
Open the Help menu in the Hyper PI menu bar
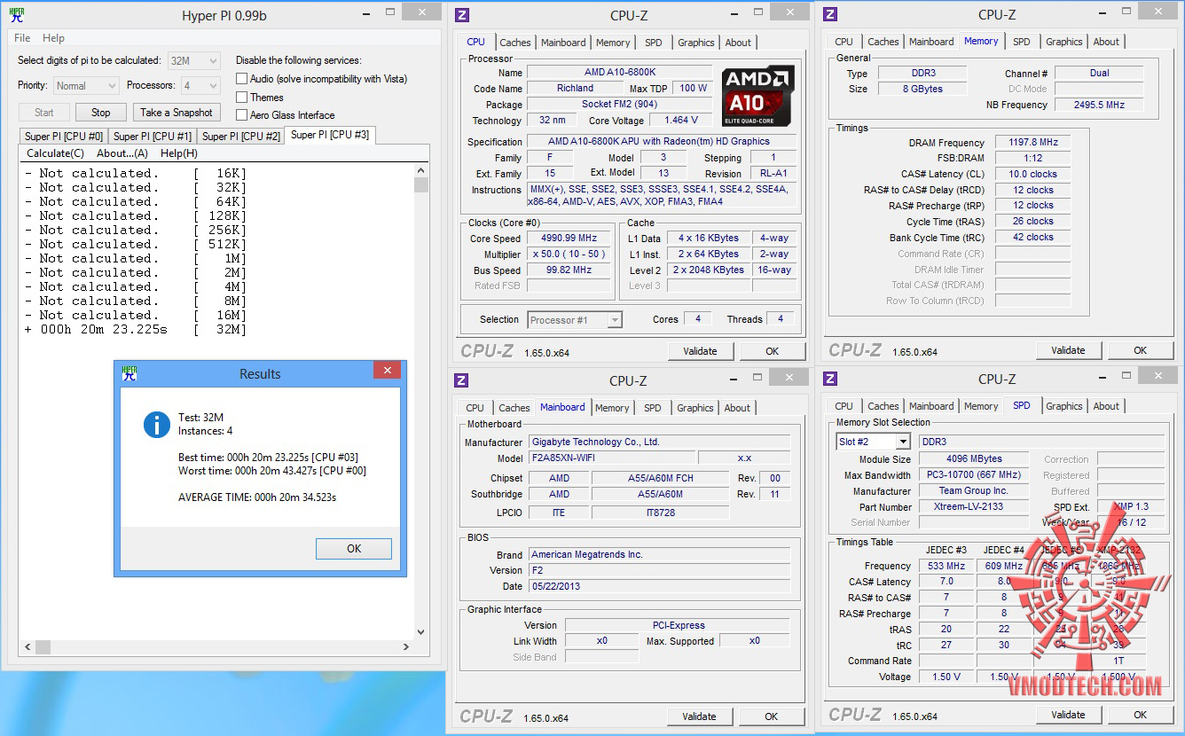53,38
